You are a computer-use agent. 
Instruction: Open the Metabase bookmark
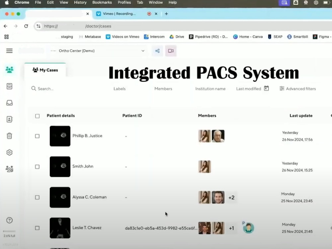point(90,37)
